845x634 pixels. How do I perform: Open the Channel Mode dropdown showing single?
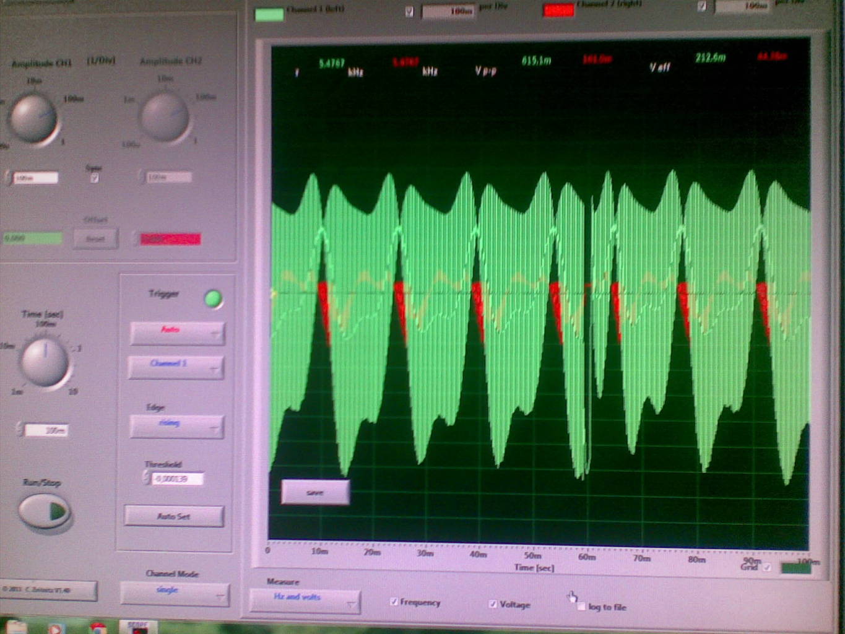tap(175, 593)
